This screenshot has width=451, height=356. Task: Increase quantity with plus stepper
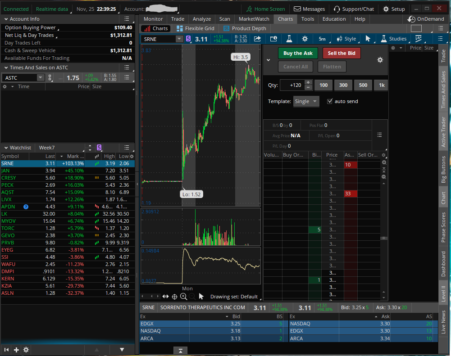click(x=308, y=82)
